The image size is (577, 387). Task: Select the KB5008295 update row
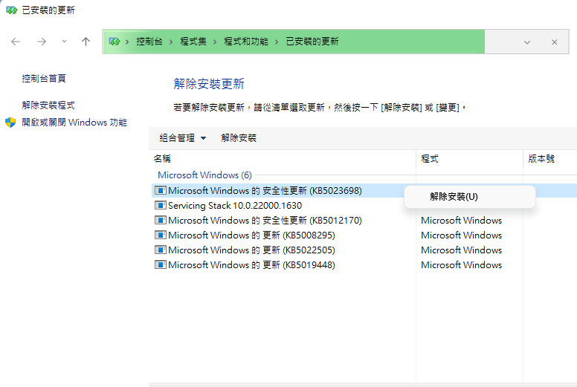coord(364,235)
